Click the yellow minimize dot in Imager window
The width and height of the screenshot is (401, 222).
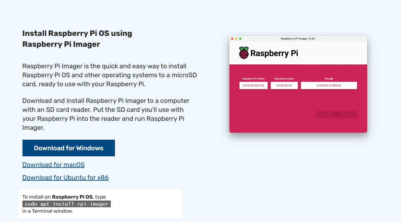point(236,39)
